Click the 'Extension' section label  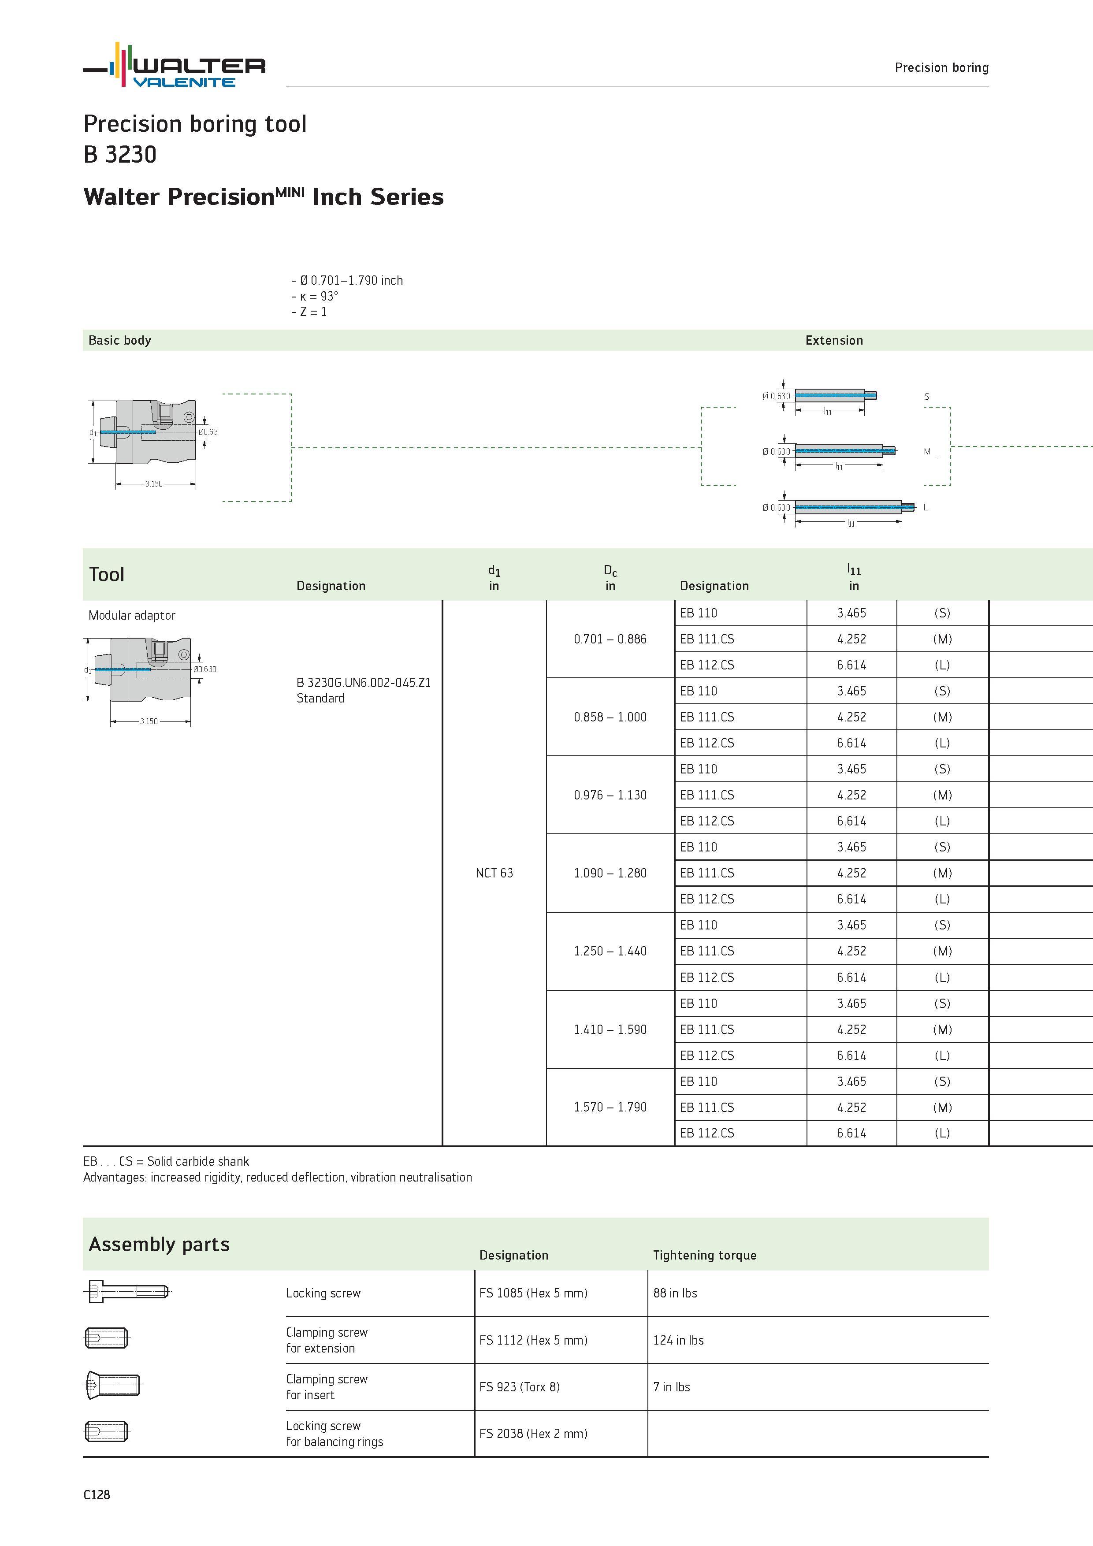834,340
